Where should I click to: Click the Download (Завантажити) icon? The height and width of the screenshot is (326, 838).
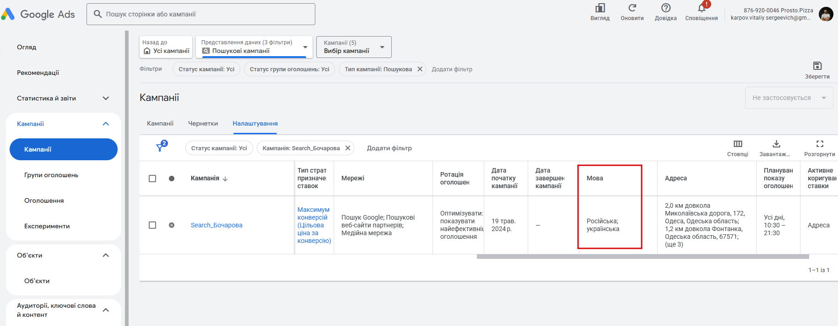click(x=776, y=144)
